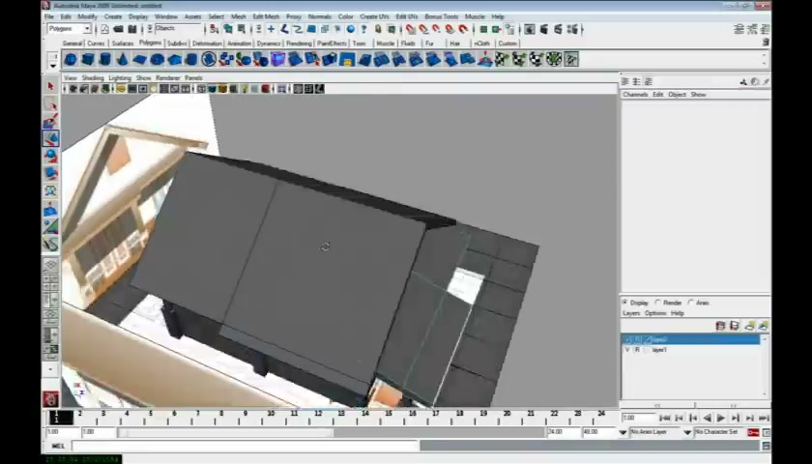
Task: Open the shelf menu arrow left of shelf
Action: point(53,66)
